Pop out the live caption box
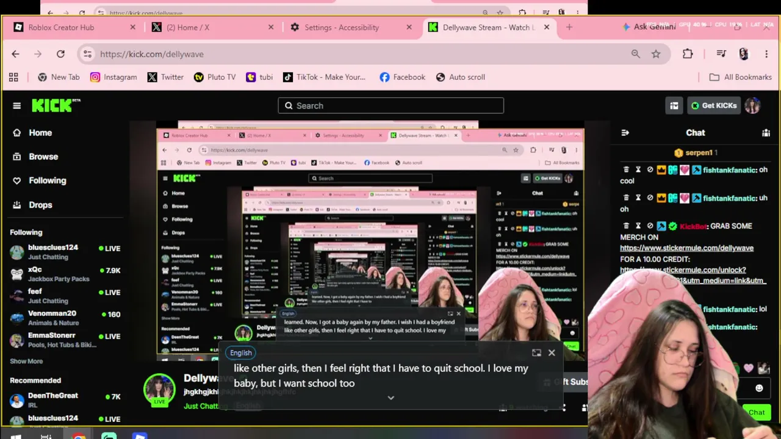 tap(536, 352)
